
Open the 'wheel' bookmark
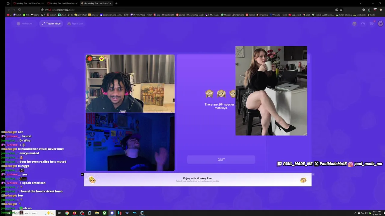62,15
